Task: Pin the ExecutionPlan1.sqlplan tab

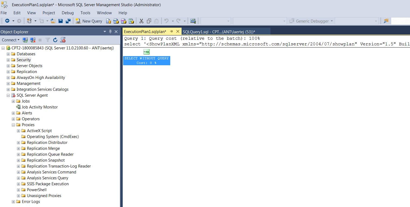Action: [x=172, y=31]
